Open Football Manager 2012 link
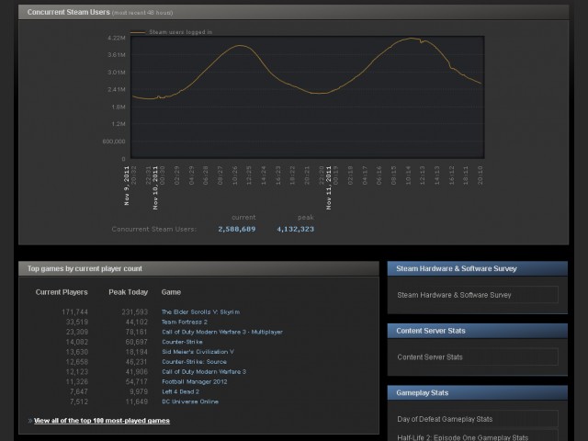The width and height of the screenshot is (588, 441). click(194, 381)
